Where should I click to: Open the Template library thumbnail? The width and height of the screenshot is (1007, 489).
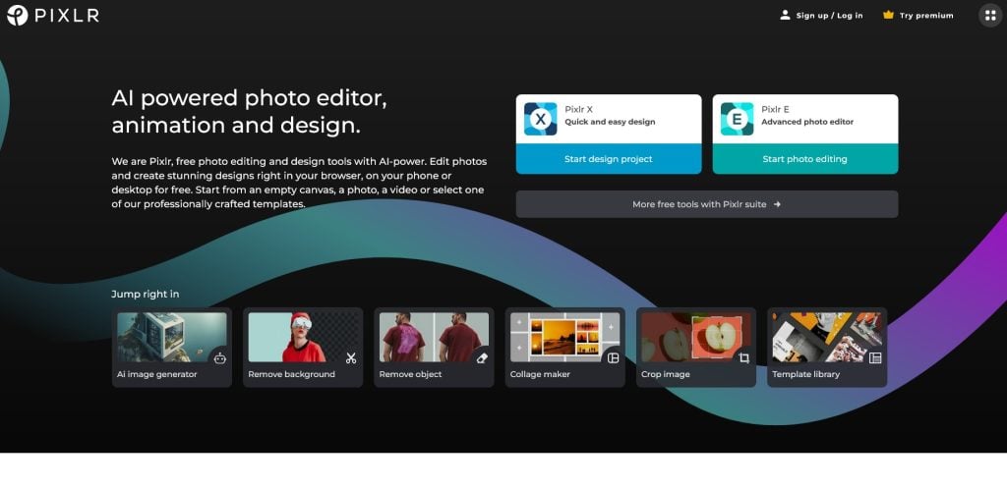(x=819, y=337)
